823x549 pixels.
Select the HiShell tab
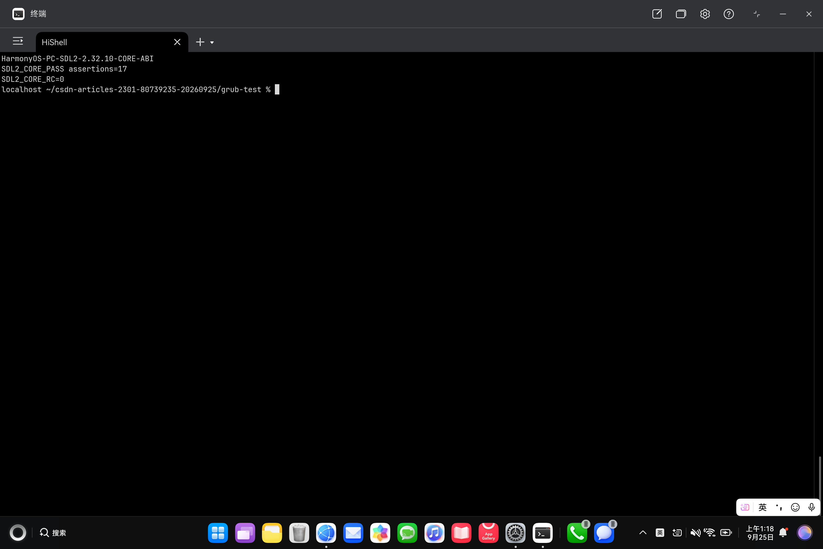click(112, 42)
